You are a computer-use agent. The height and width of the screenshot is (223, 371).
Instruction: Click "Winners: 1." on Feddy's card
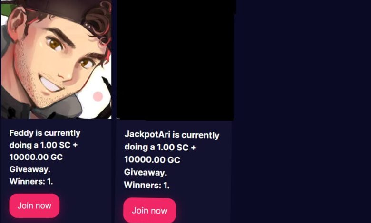coord(31,181)
